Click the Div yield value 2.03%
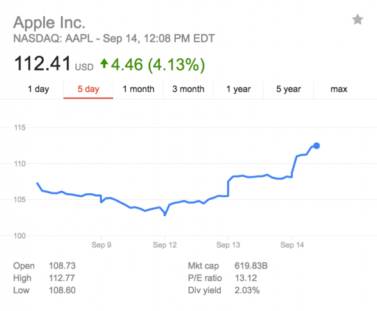 (x=247, y=290)
